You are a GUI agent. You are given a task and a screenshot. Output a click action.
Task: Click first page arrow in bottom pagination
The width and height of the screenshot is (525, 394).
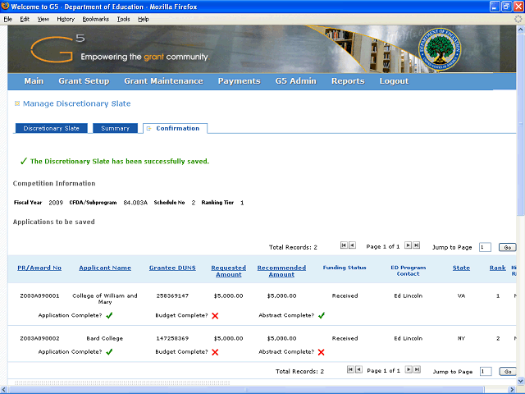pos(351,370)
